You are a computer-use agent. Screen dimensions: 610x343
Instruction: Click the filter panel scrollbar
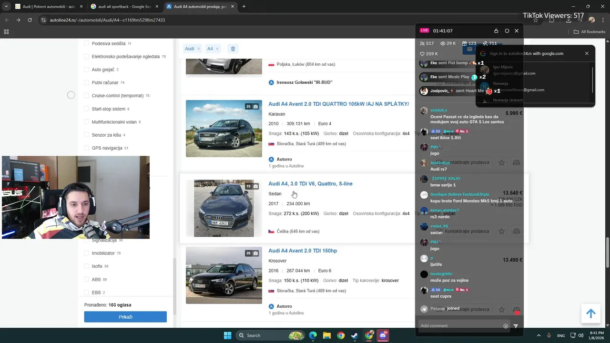pos(174,286)
